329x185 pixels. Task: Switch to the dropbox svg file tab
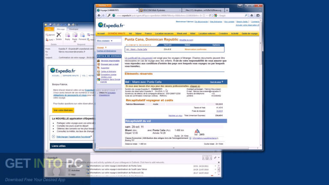[x=203, y=10]
